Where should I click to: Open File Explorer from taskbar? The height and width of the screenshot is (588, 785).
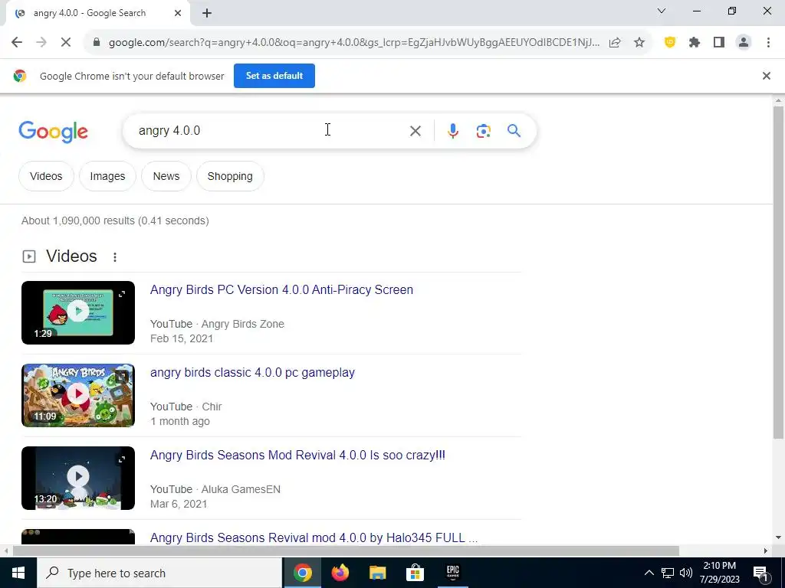[377, 573]
